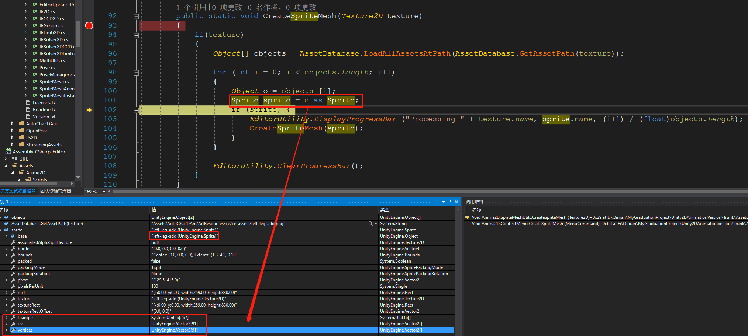Select MathUtils.cs C# file icon
Image resolution: width=748 pixels, height=336 pixels.
coord(35,60)
